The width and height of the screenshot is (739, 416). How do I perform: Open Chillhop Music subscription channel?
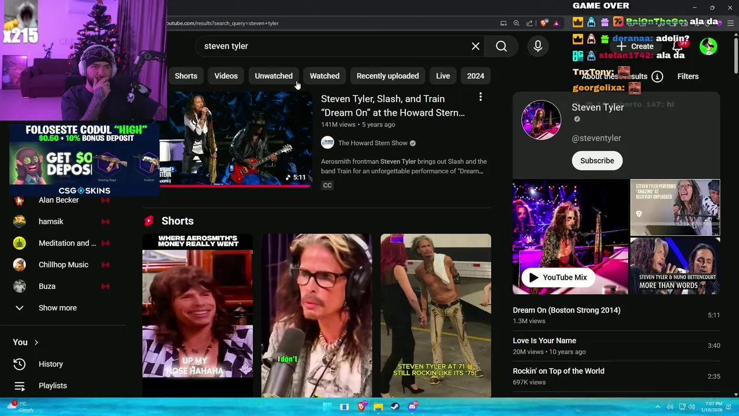coord(62,265)
